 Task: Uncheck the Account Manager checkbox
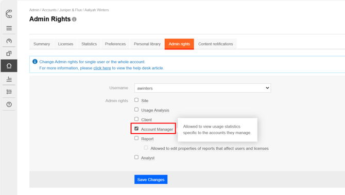(136, 129)
